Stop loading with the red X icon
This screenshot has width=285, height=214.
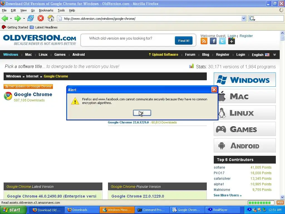point(41,18)
